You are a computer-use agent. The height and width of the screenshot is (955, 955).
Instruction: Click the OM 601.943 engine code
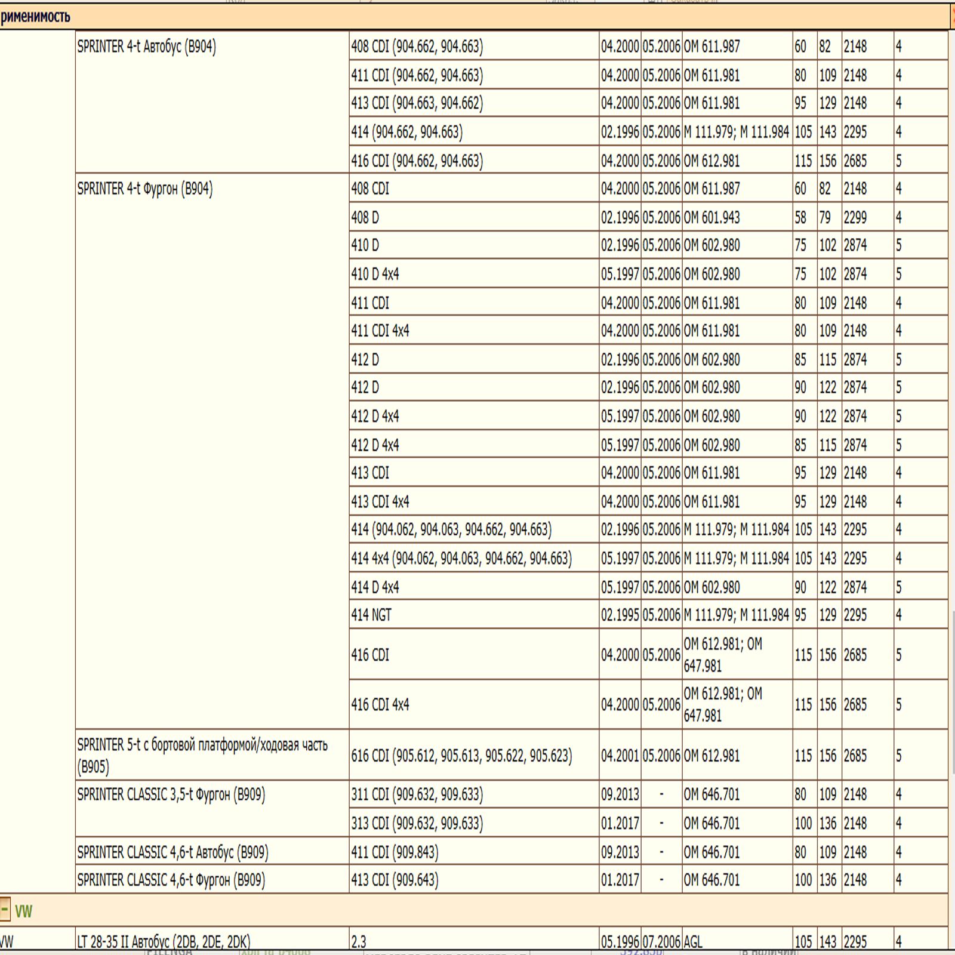711,218
